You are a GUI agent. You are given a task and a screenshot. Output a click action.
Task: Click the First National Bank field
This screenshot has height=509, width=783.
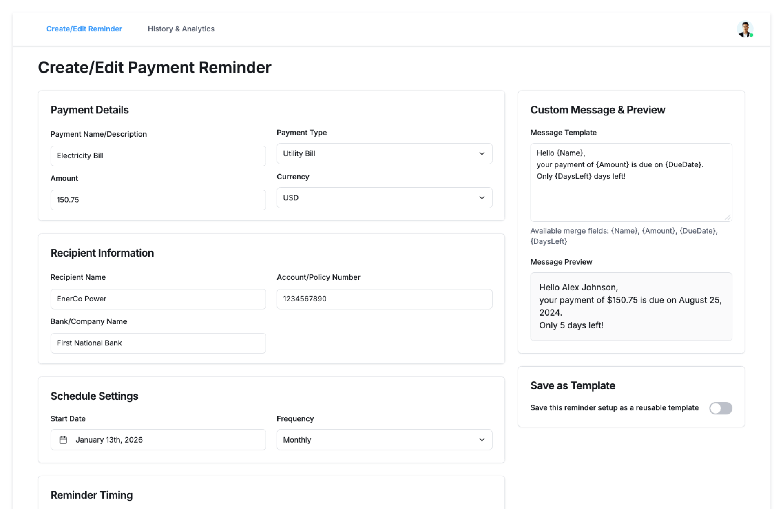(158, 343)
